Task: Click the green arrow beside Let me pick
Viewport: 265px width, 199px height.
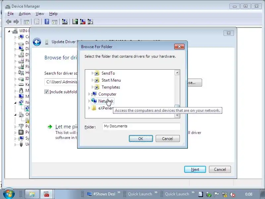Action: (50, 127)
